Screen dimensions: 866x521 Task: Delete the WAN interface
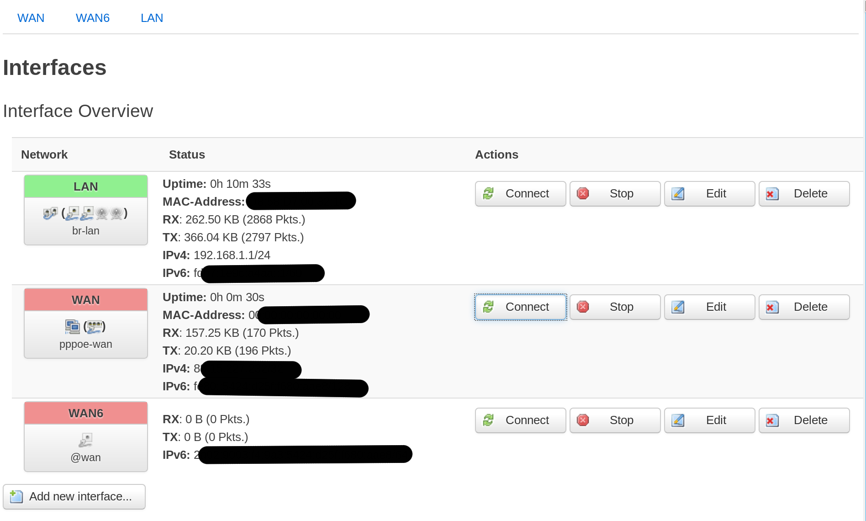[804, 307]
